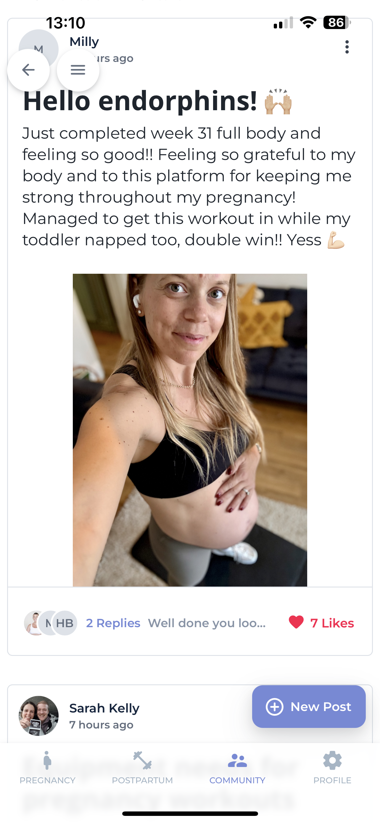Open the three-dot options on Milly's post
The height and width of the screenshot is (823, 380).
347,47
